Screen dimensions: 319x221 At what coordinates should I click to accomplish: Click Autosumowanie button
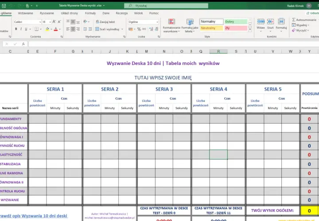pos(304,20)
